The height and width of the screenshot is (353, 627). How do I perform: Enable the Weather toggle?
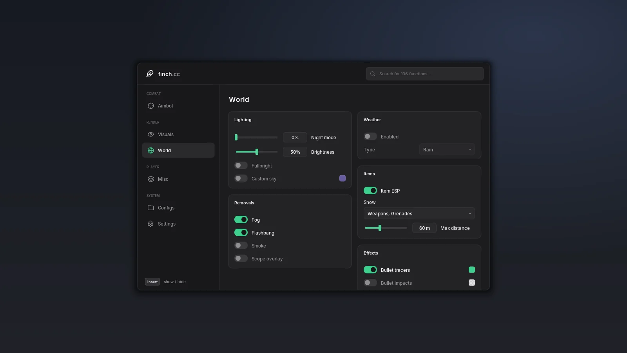pos(370,136)
